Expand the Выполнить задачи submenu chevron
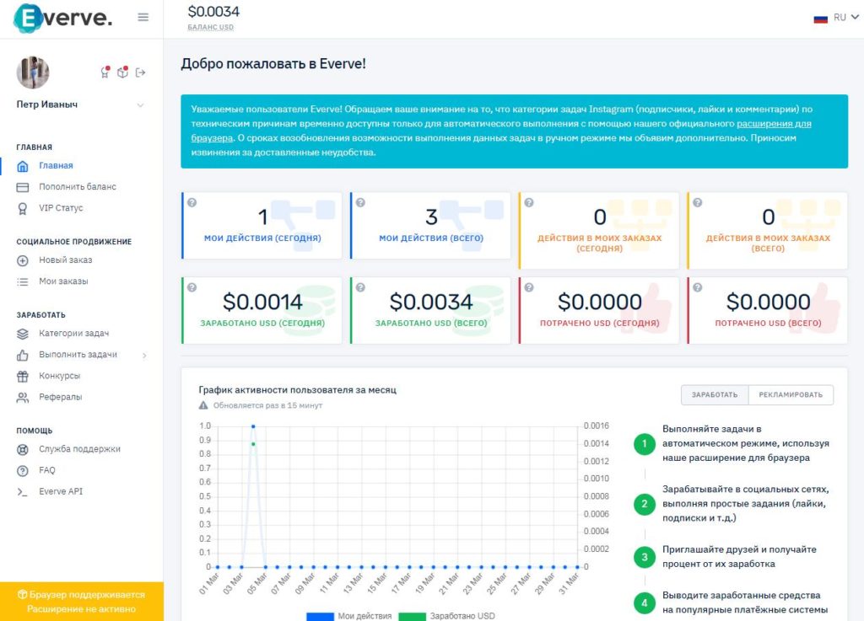 pyautogui.click(x=144, y=356)
